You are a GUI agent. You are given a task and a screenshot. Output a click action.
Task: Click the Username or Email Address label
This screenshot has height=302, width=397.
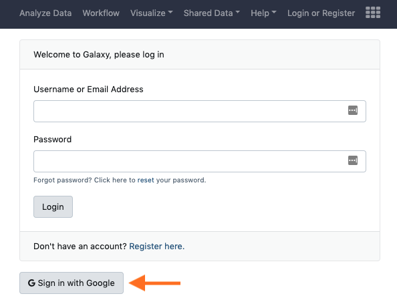88,90
